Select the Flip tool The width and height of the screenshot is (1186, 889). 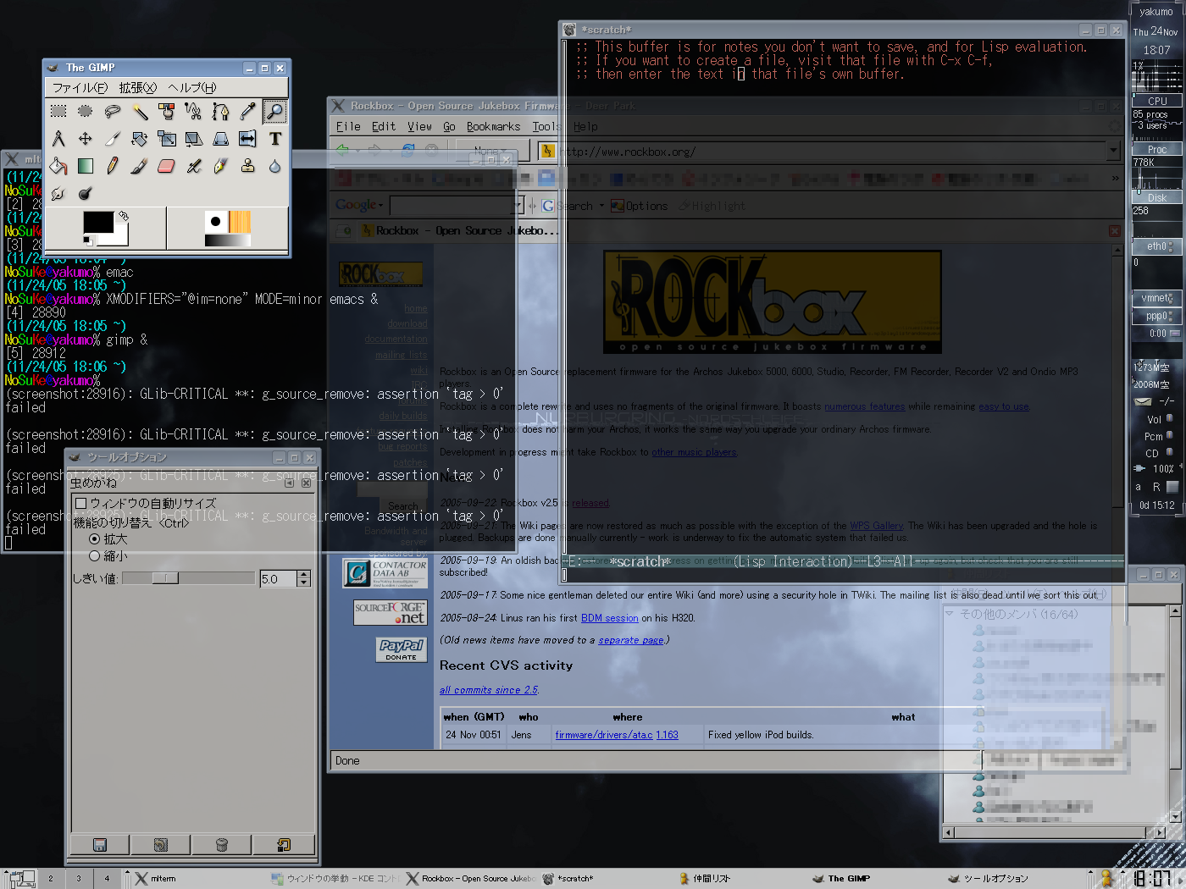click(x=248, y=138)
